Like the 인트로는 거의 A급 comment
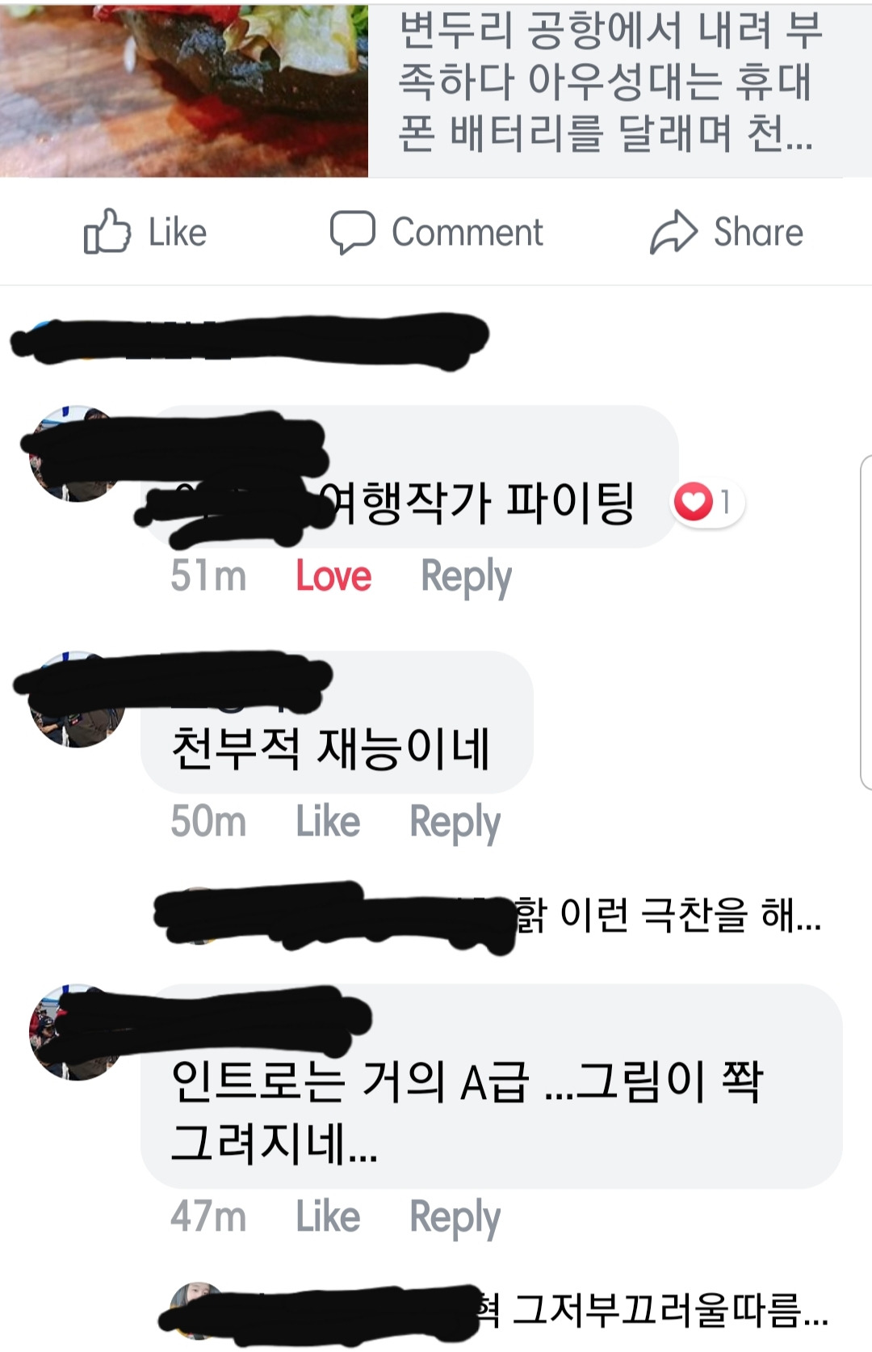The image size is (872, 1352). coord(328,1217)
